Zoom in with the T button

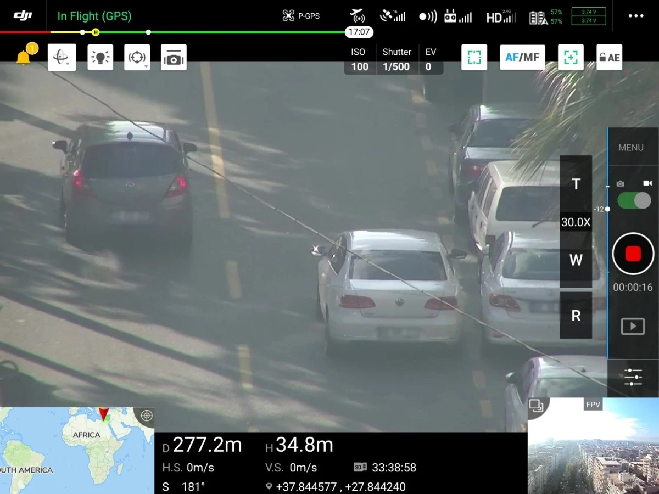pyautogui.click(x=576, y=184)
